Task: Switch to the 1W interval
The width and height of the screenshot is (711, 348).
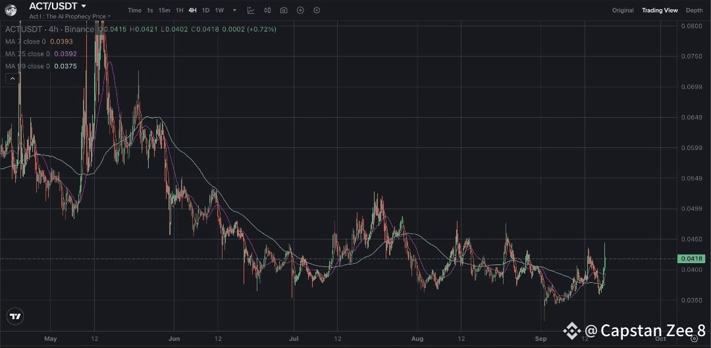Action: tap(219, 10)
